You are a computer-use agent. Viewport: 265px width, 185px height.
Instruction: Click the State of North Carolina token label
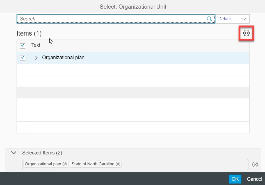[93, 164]
